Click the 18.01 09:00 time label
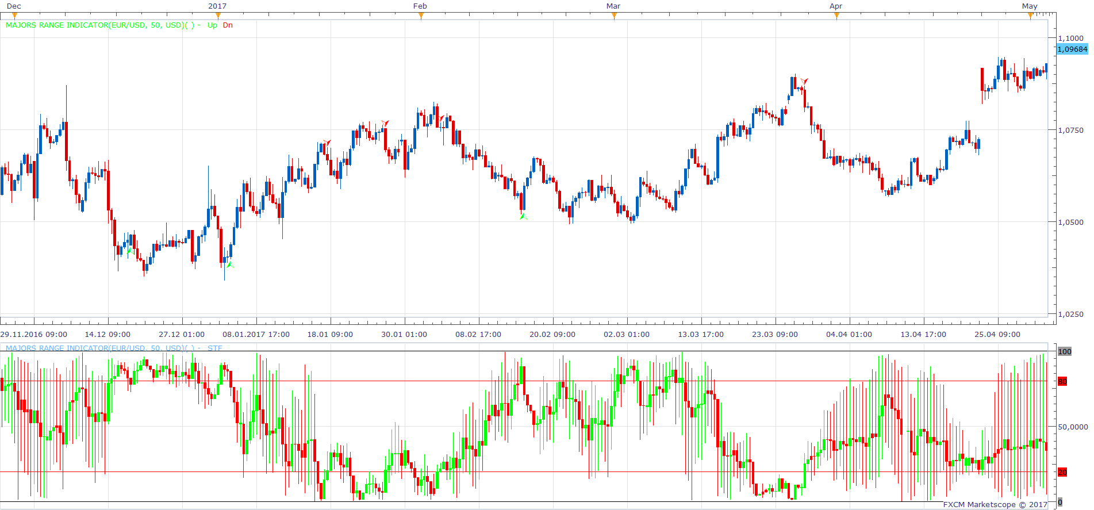This screenshot has width=1094, height=510. click(x=330, y=334)
